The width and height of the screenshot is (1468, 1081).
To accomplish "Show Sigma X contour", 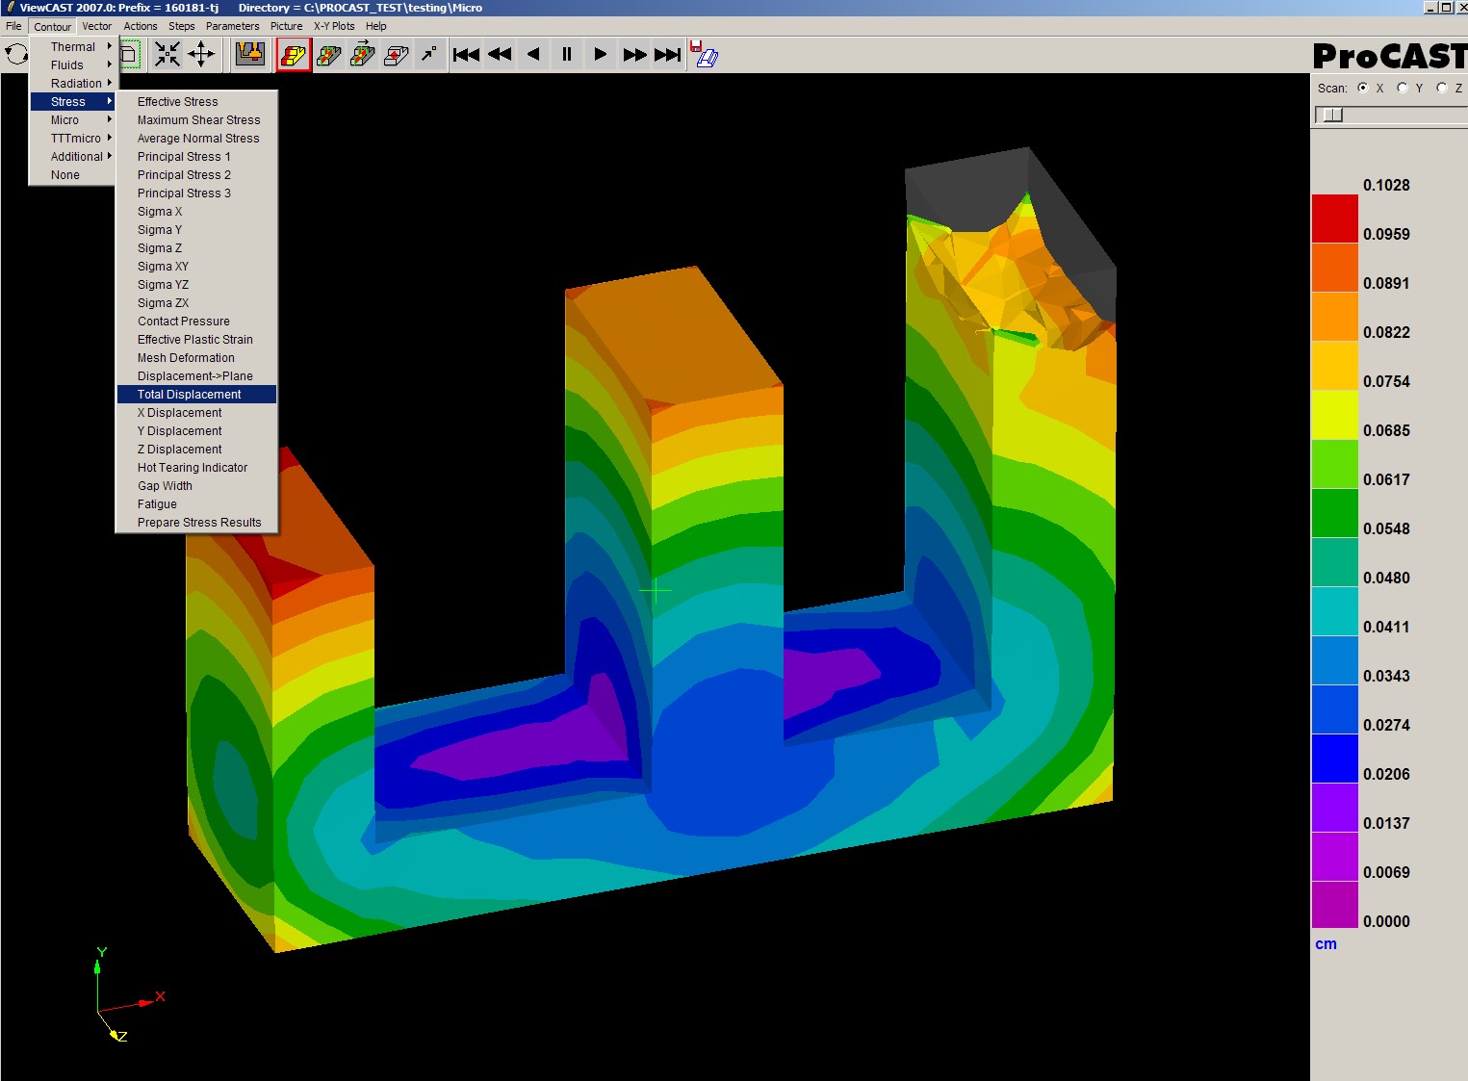I will tap(196, 212).
